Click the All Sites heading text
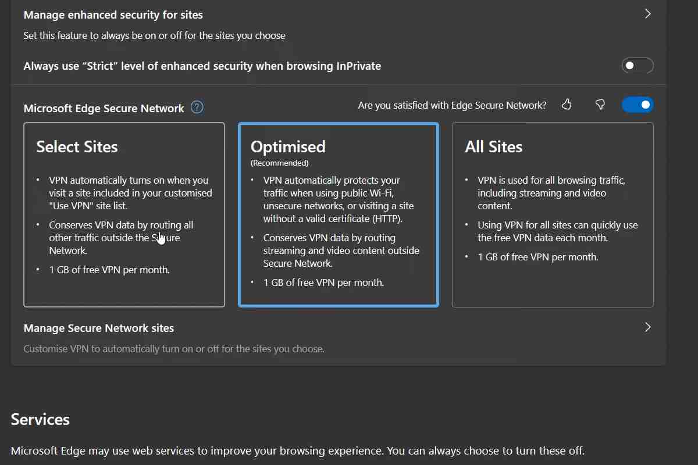This screenshot has width=698, height=465. click(x=493, y=147)
